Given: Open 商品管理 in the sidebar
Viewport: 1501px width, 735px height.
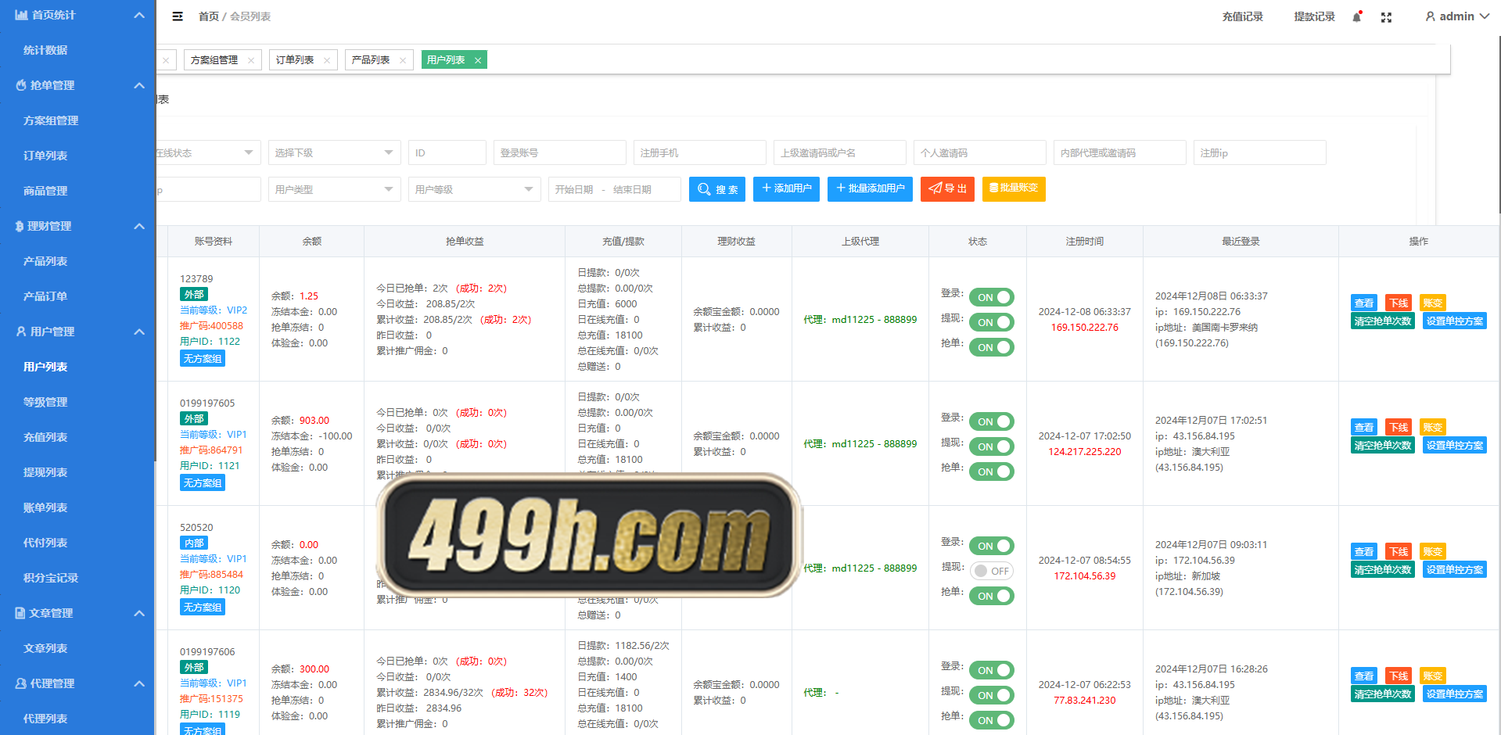Looking at the screenshot, I should [x=45, y=191].
